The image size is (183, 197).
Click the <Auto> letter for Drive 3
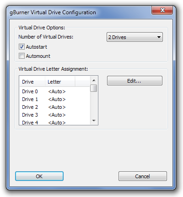tap(57, 115)
